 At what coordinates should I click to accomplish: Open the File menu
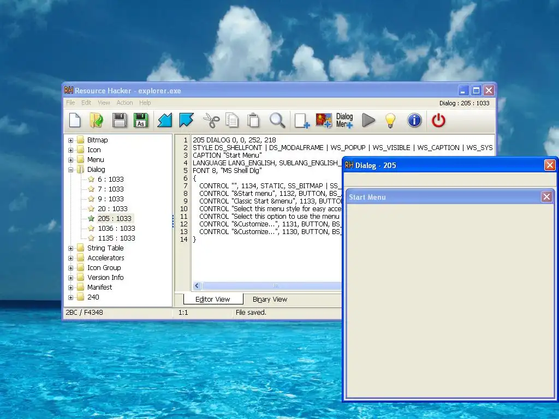click(x=70, y=103)
